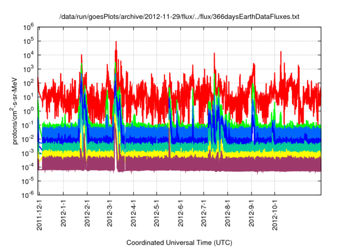Click the Coordinated Universal Time (UTC) label
The image size is (354, 248).
179,243
